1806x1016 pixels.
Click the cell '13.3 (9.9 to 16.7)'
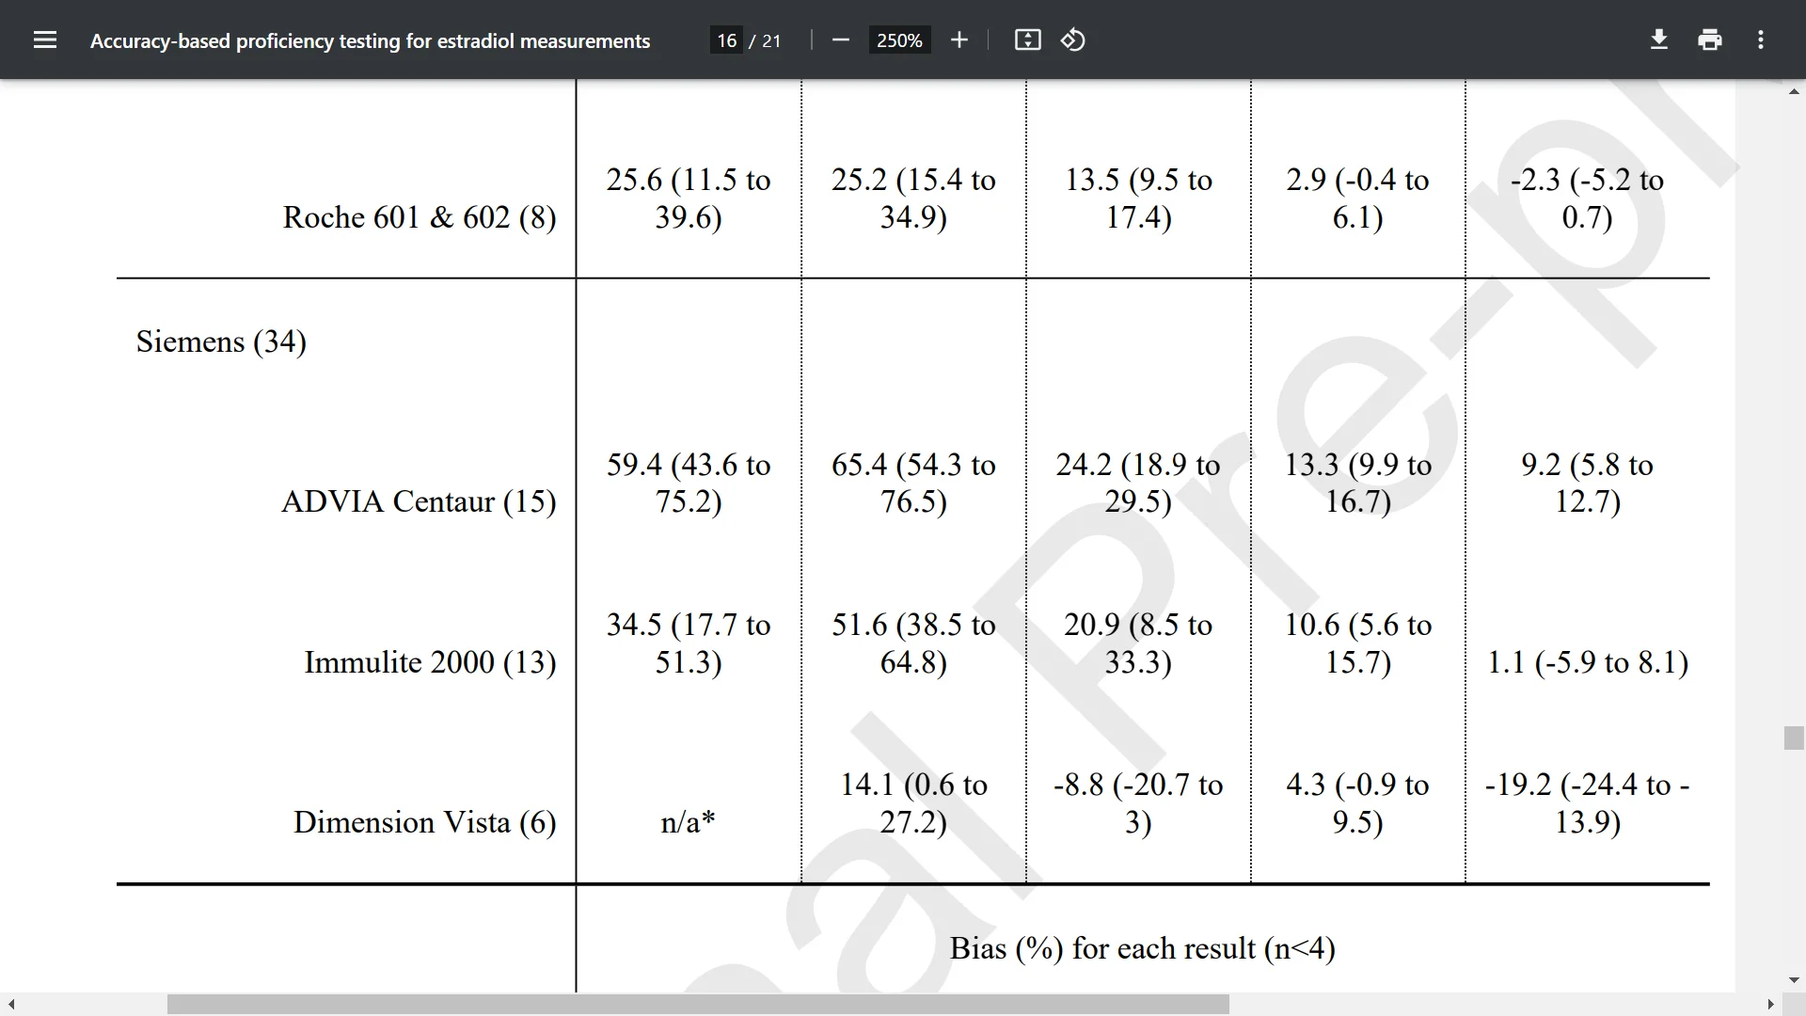[x=1358, y=483]
